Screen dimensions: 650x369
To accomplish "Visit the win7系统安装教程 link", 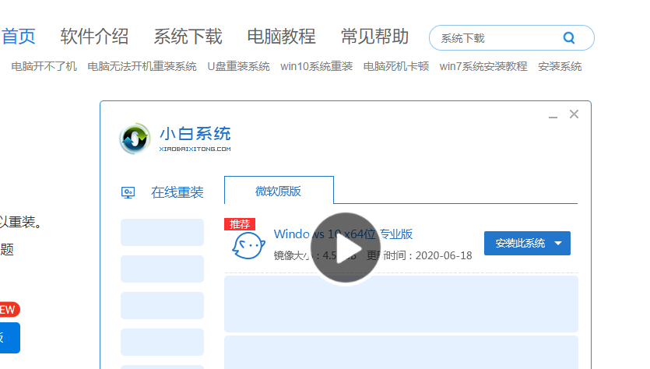I will pos(483,67).
